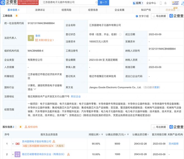Image resolution: width=184 pixels, height=159 pixels.
Task: Click the 大股东 tag
Action: click(x=60, y=146)
